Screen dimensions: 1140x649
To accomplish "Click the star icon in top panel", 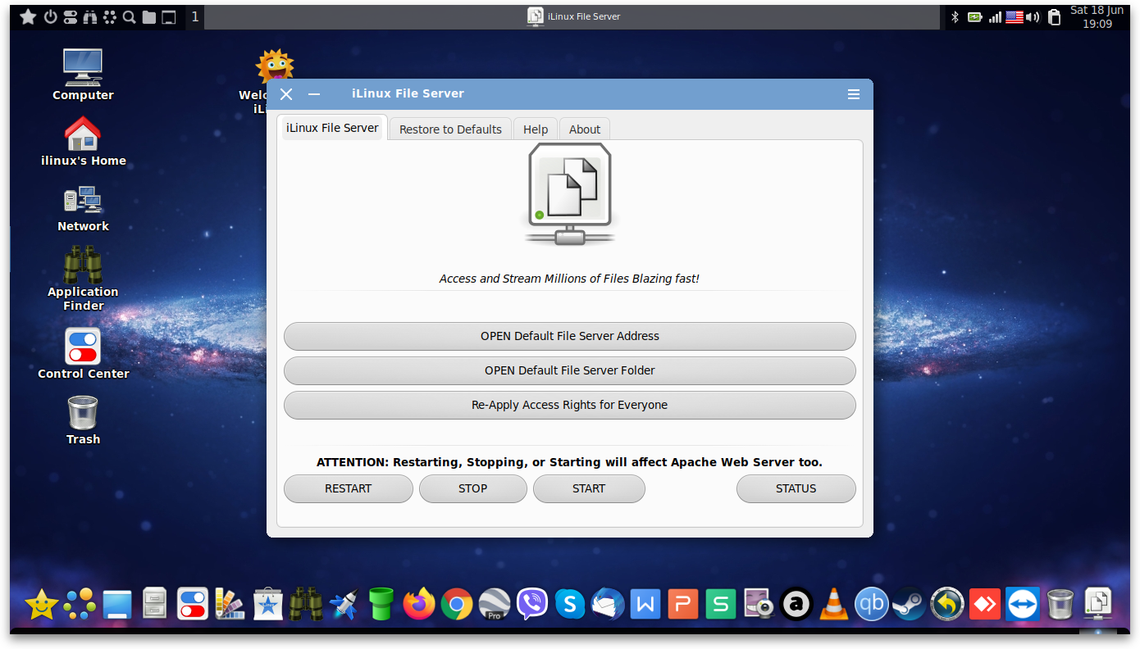I will click(28, 16).
